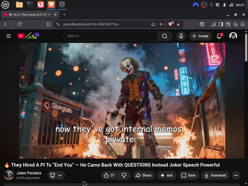The height and width of the screenshot is (186, 248).
Task: Open the Joker Paradox channel avatar
Action: [x=9, y=175]
